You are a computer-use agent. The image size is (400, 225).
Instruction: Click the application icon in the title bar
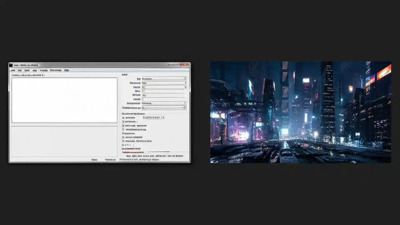click(x=10, y=65)
